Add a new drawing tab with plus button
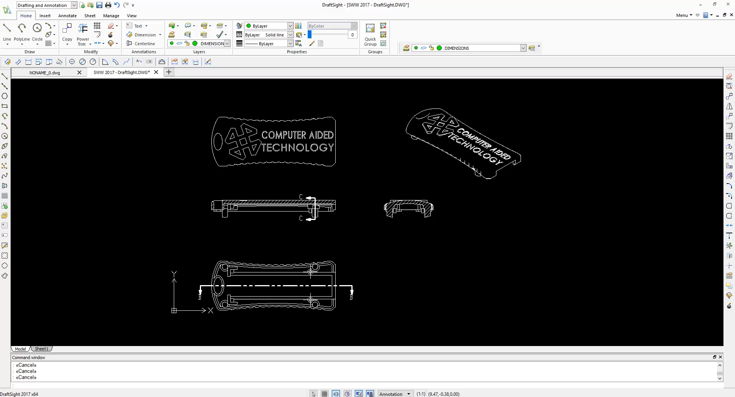Image resolution: width=735 pixels, height=397 pixels. coord(168,72)
